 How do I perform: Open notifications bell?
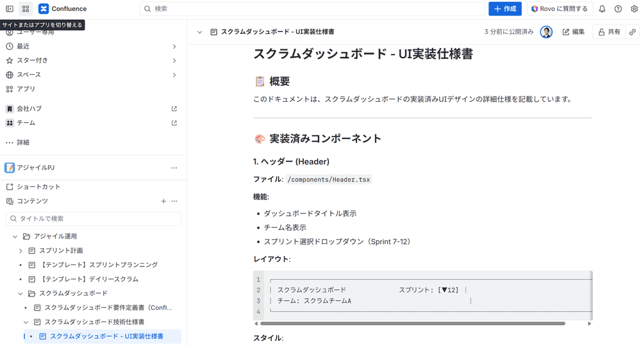pyautogui.click(x=602, y=8)
